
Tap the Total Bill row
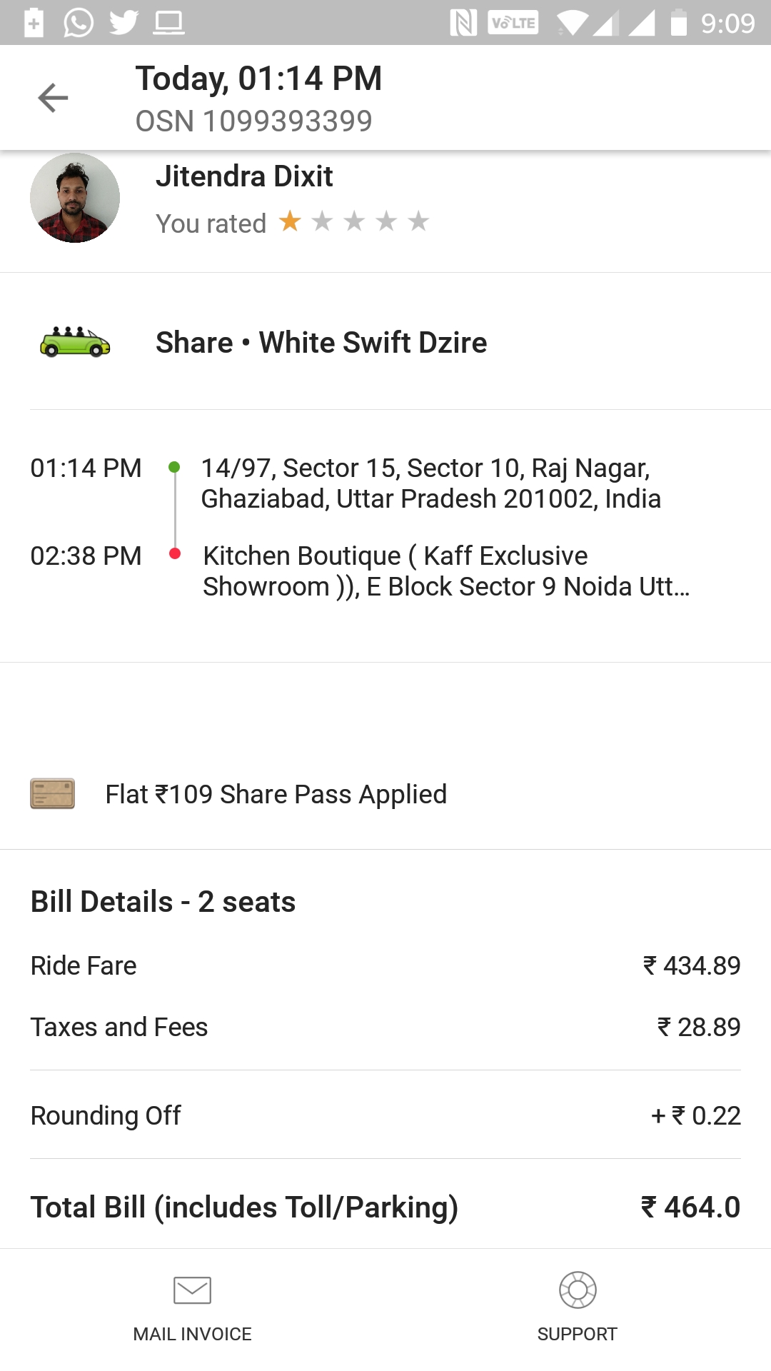pos(385,1207)
